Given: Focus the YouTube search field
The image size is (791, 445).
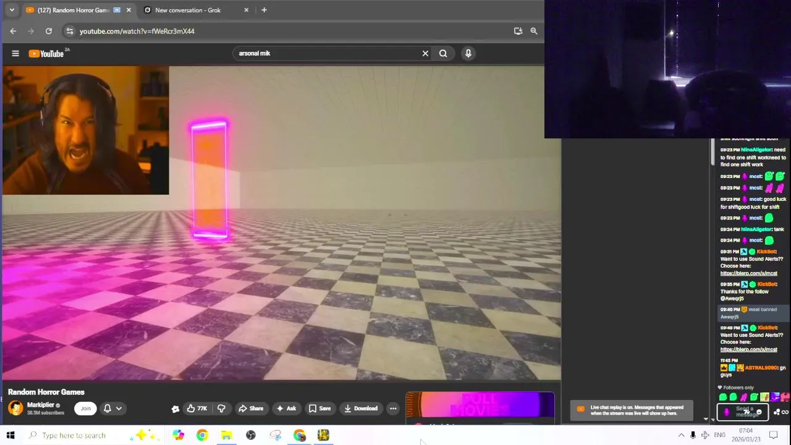Looking at the screenshot, I should point(328,54).
